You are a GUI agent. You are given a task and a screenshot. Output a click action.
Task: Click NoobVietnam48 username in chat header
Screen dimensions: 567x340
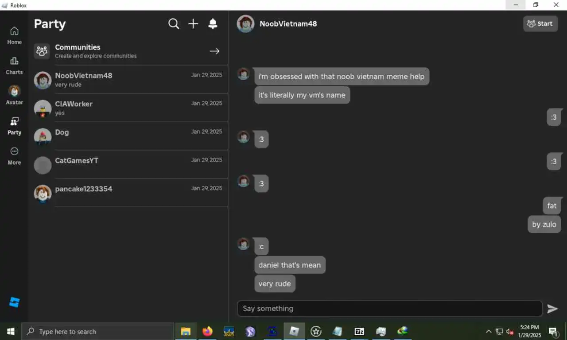pyautogui.click(x=288, y=24)
